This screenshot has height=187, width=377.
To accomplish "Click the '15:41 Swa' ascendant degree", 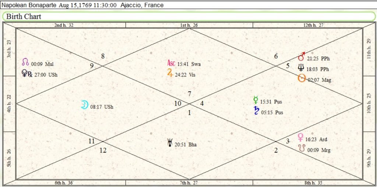I will (x=189, y=64).
